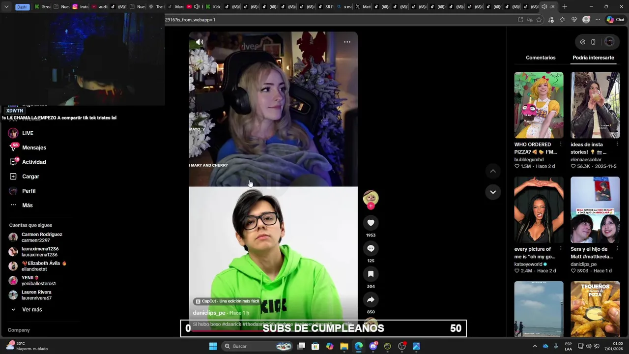629x354 pixels.
Task: Open the ideas de insta stories video thumbnail
Action: [595, 105]
